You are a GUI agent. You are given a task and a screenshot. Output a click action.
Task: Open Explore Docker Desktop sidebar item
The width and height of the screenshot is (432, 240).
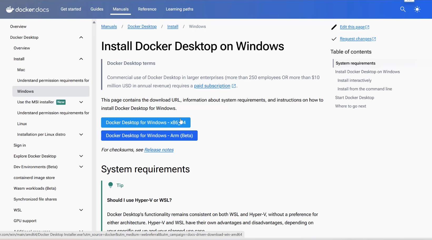pyautogui.click(x=35, y=156)
